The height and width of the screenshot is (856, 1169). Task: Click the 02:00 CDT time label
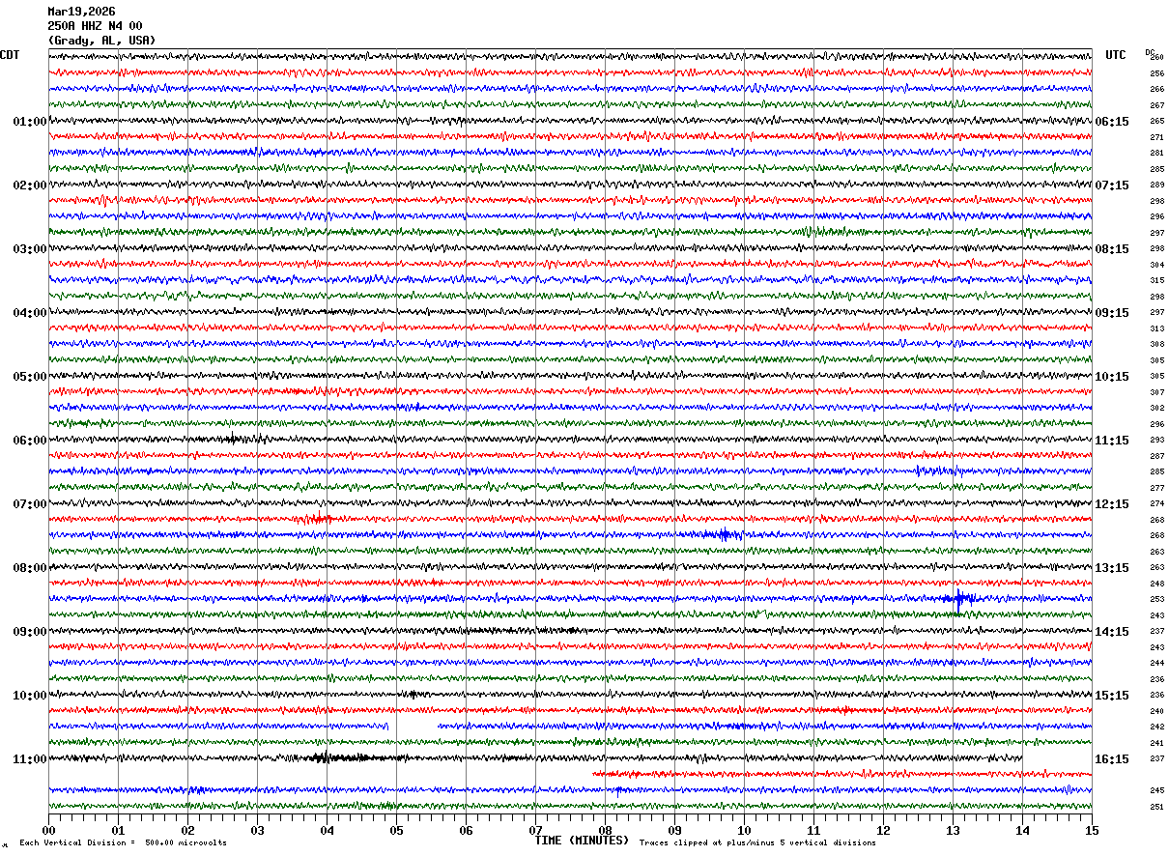pos(30,185)
